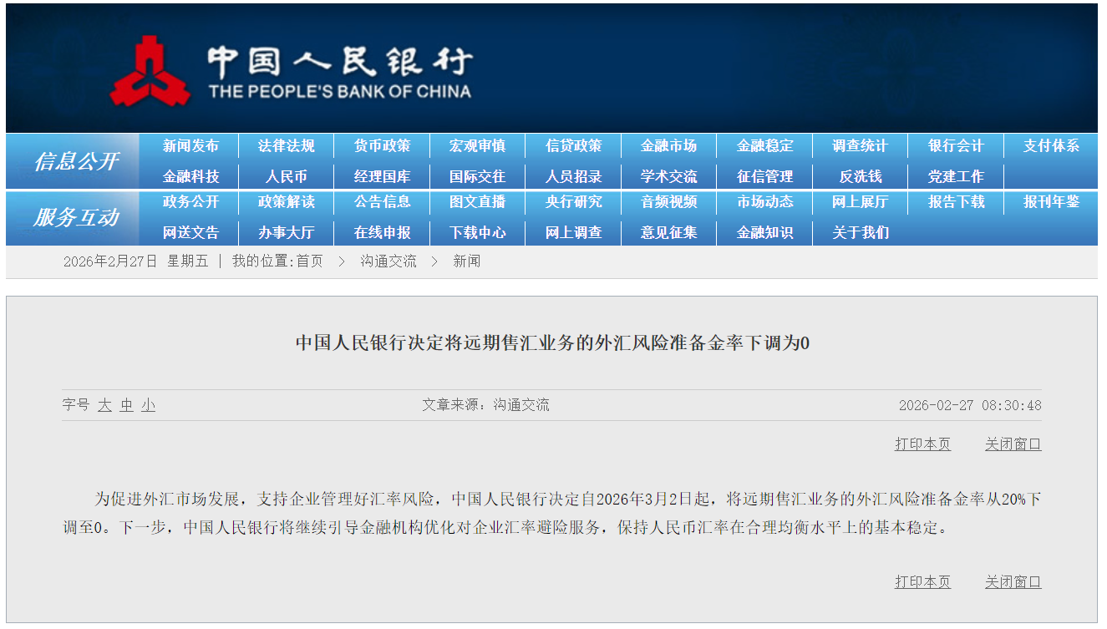Go to the 金融市场 section
Viewport: 1107px width, 629px height.
pyautogui.click(x=668, y=146)
